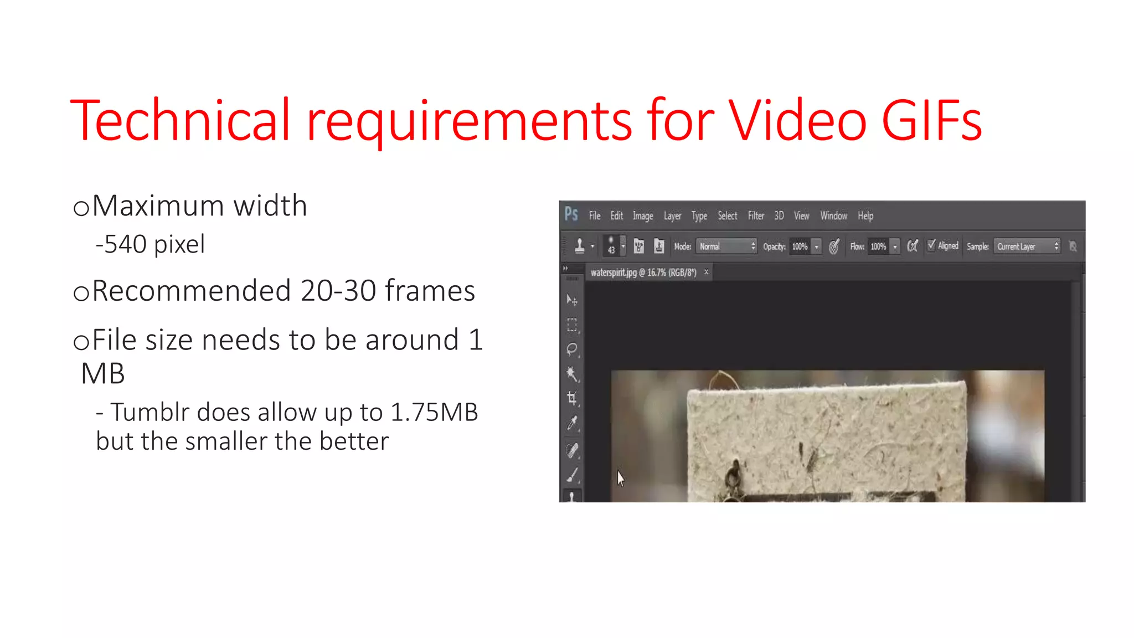Expand the collapsed toolbox double arrow

click(x=565, y=268)
